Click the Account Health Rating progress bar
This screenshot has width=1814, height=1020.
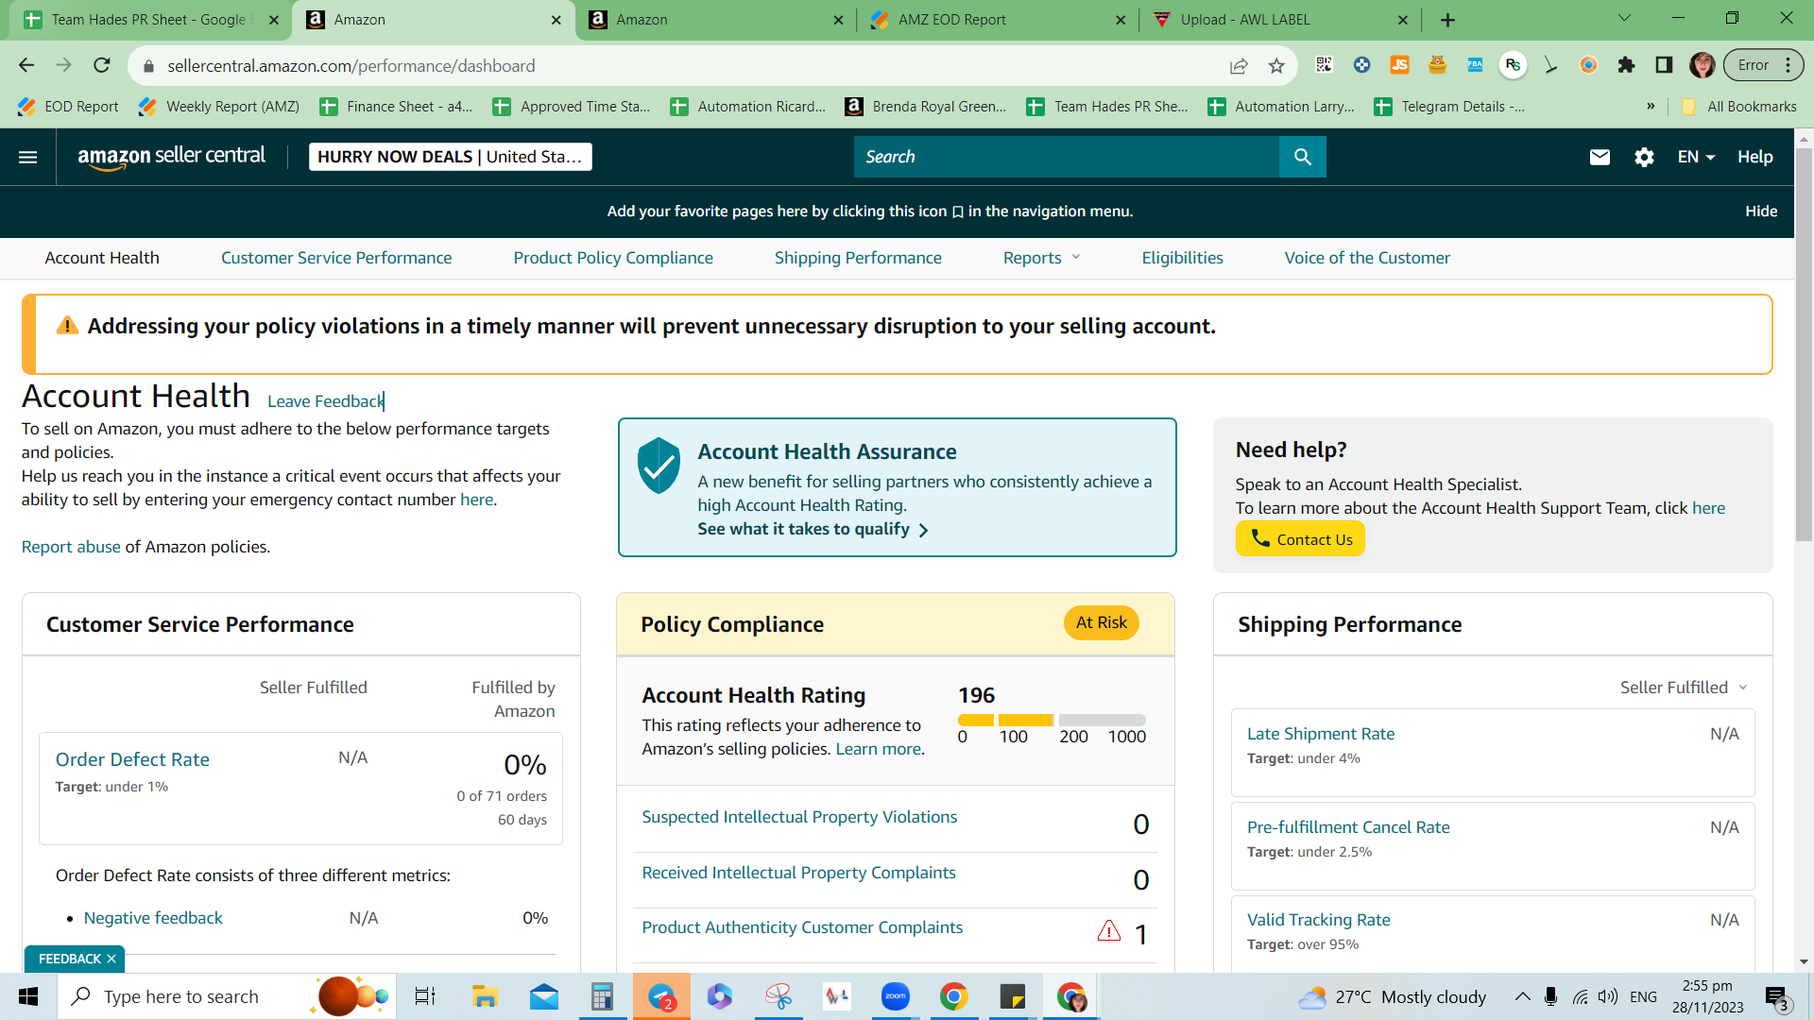(1052, 720)
